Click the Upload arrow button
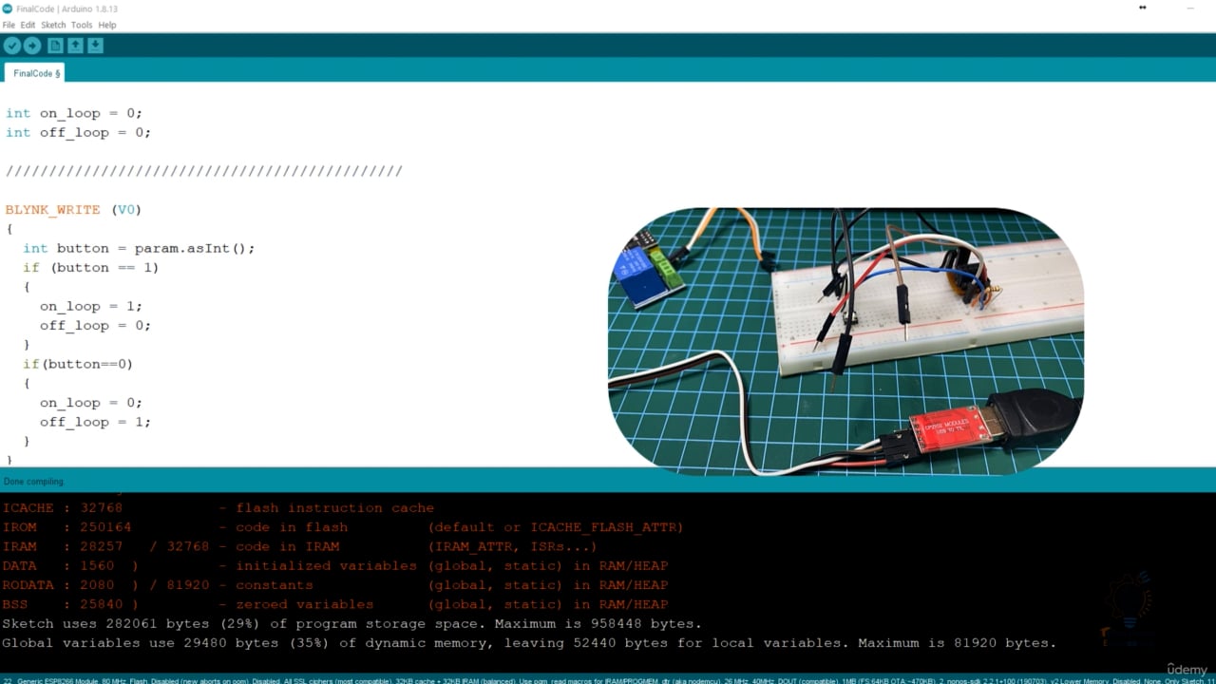The image size is (1216, 684). pos(32,46)
